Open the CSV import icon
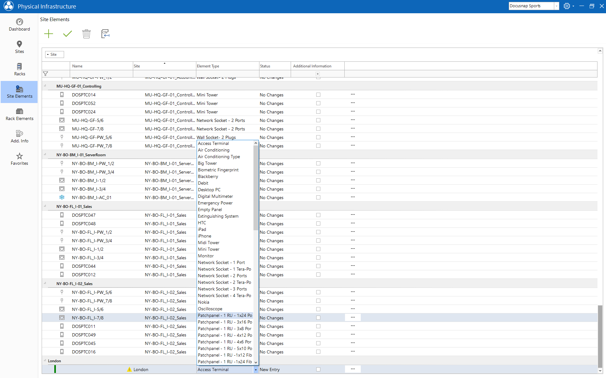 (105, 34)
